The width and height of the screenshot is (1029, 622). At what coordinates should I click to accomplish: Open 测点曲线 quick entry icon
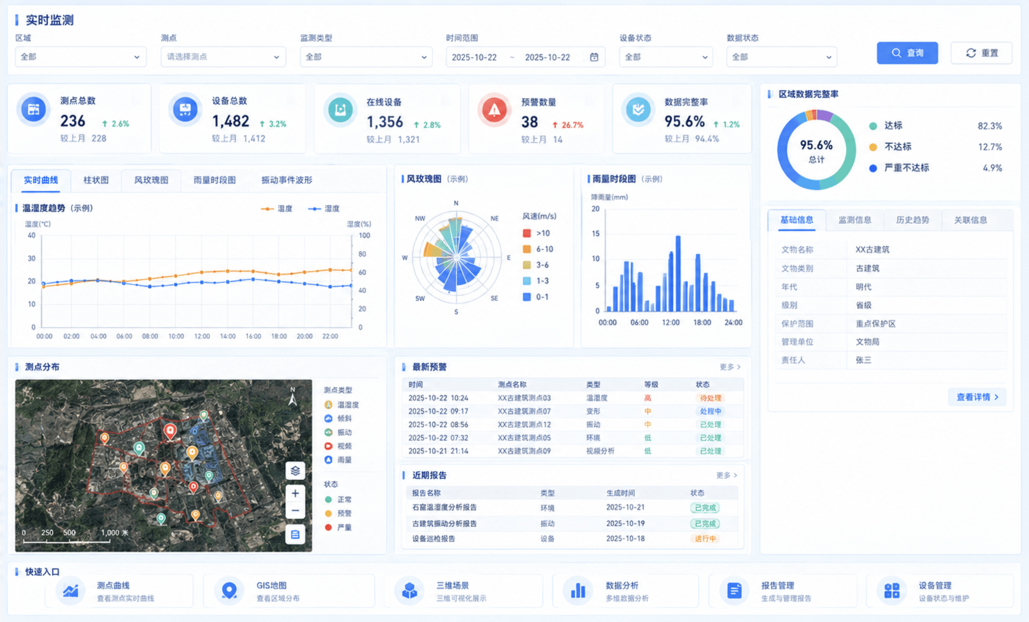(71, 591)
